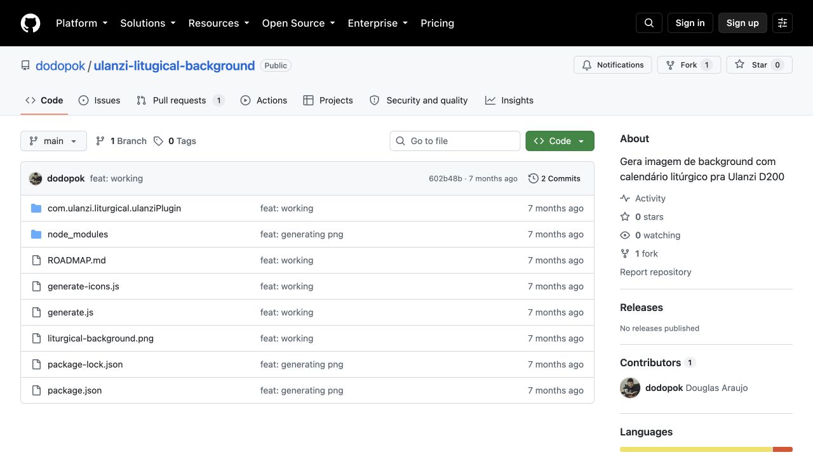Screen dimensions: 813x457
Task: Open the search magnifier button
Action: pos(649,23)
